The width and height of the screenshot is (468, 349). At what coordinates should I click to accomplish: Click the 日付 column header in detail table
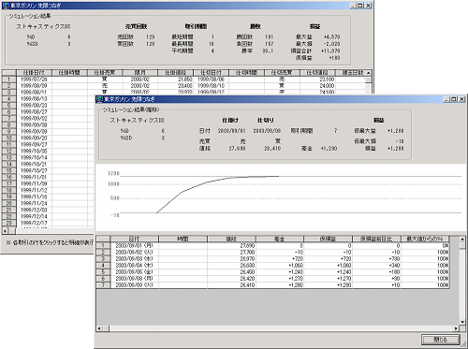pos(135,239)
